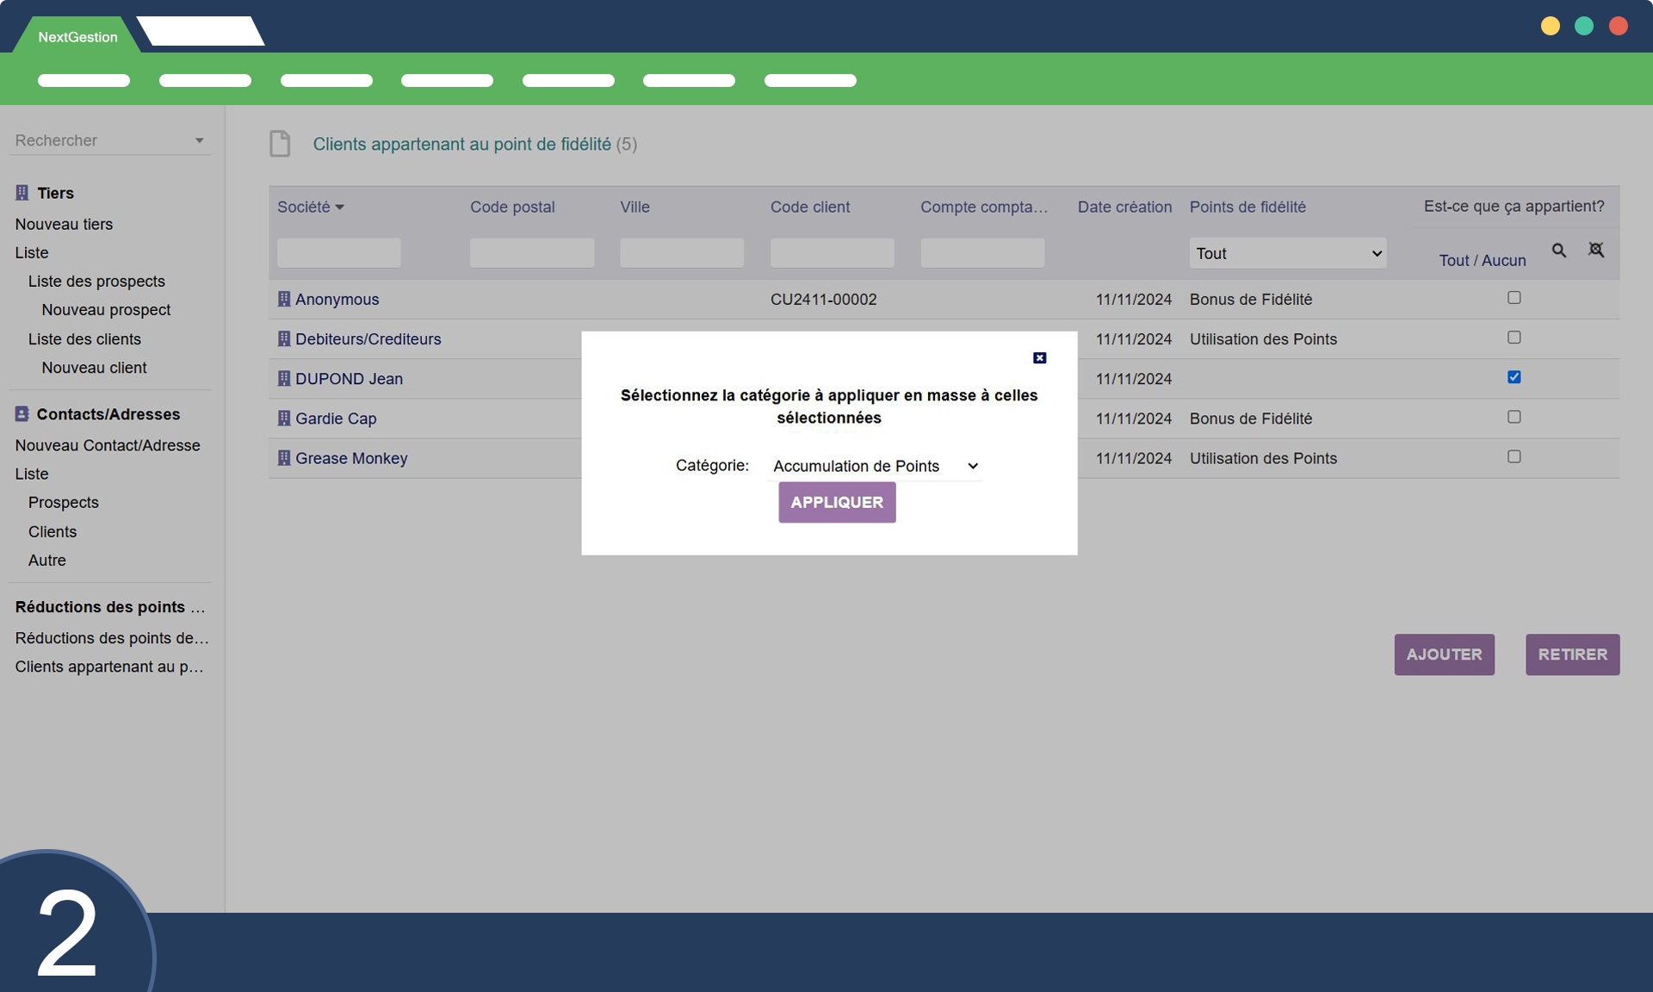Click the building icon next to Anonymous
Viewport: 1653px width, 992px height.
pyautogui.click(x=283, y=299)
